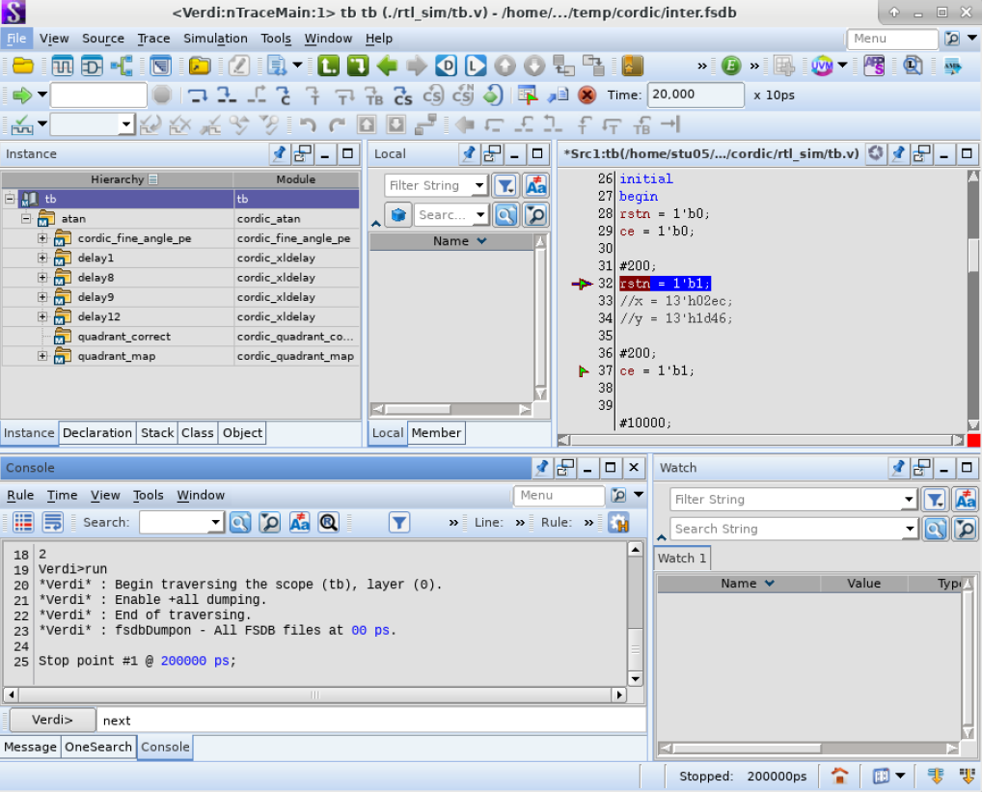
Task: Switch to the Declaration tab
Action: (x=97, y=432)
